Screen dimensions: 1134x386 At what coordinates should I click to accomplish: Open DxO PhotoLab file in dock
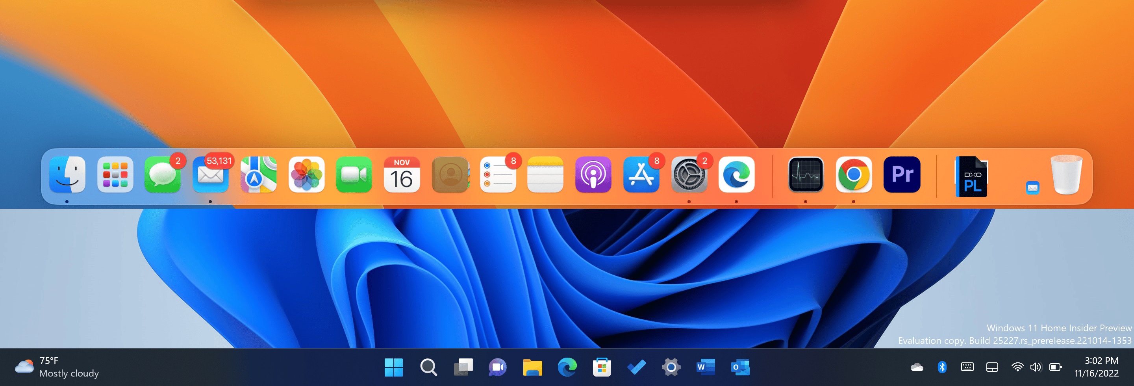[971, 176]
